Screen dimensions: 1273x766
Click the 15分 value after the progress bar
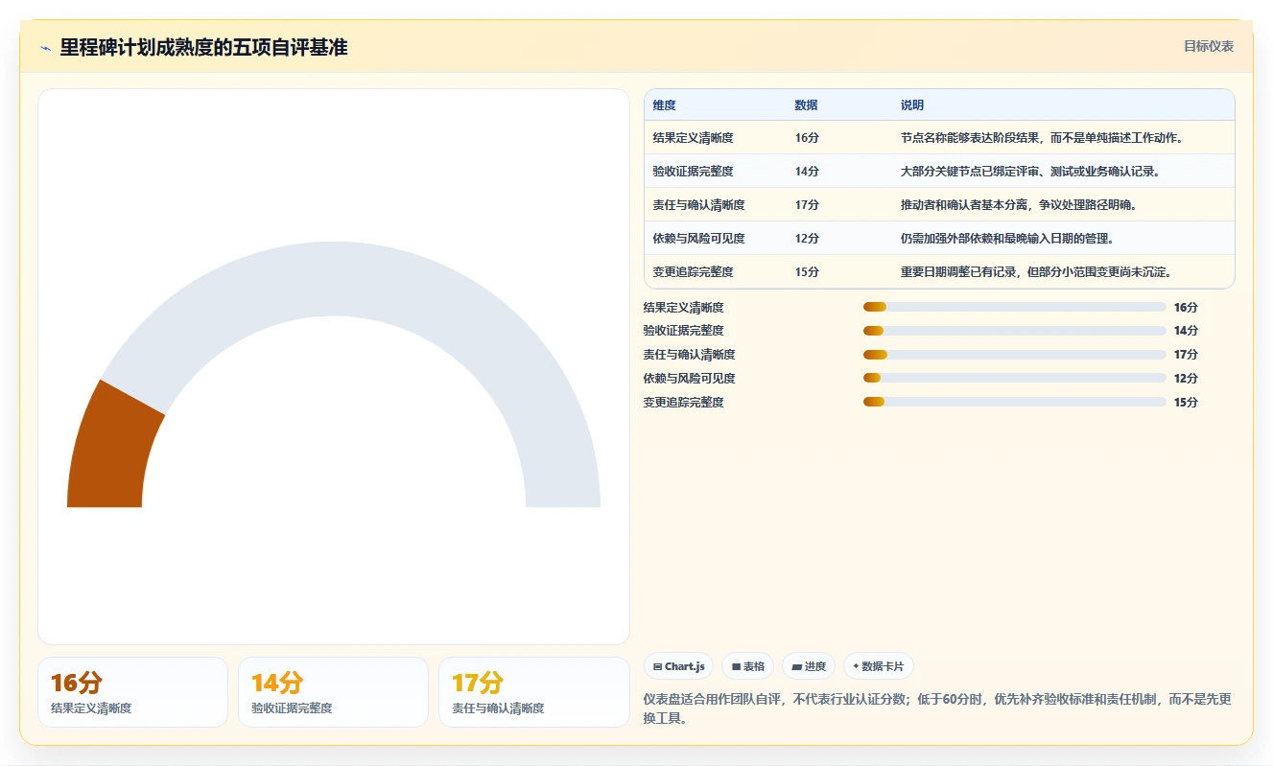(x=1186, y=403)
